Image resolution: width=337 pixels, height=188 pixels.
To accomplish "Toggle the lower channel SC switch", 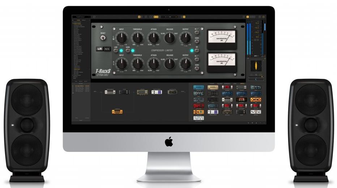I will tap(197, 60).
